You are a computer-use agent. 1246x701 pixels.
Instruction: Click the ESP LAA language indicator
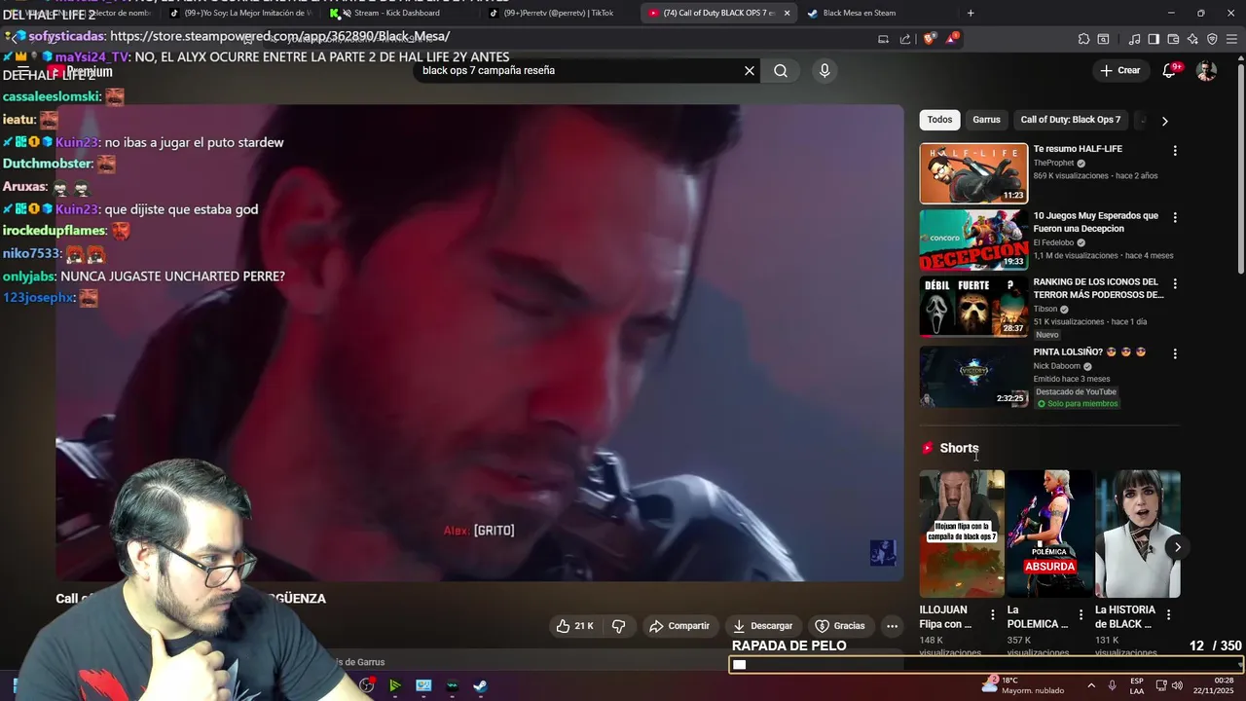[1137, 686]
